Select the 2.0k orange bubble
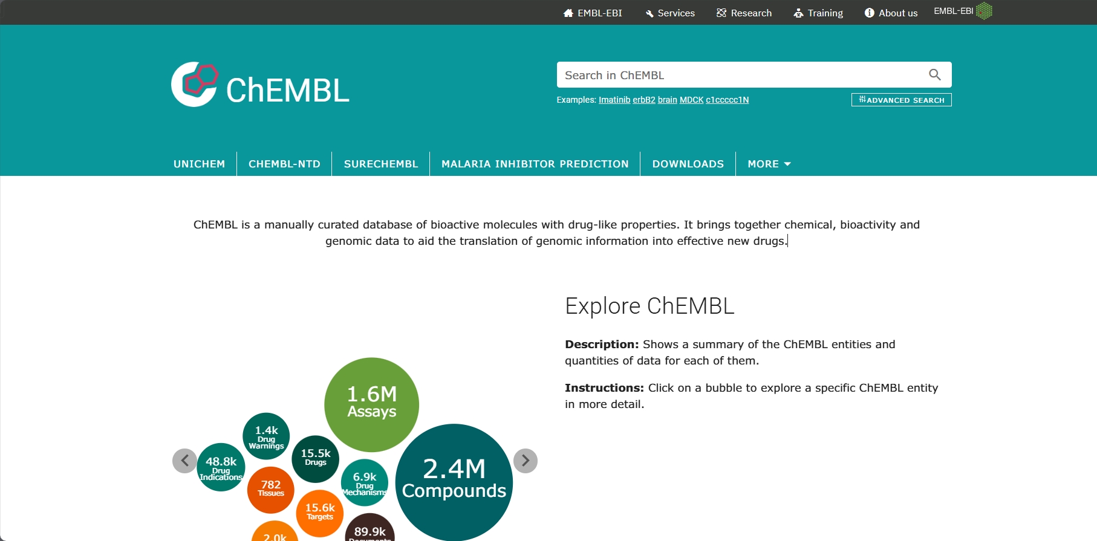The height and width of the screenshot is (541, 1097). 275,531
